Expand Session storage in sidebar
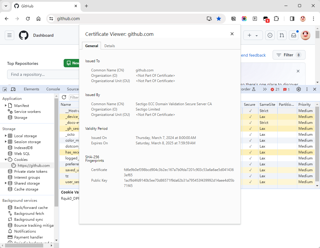 coord(6,142)
